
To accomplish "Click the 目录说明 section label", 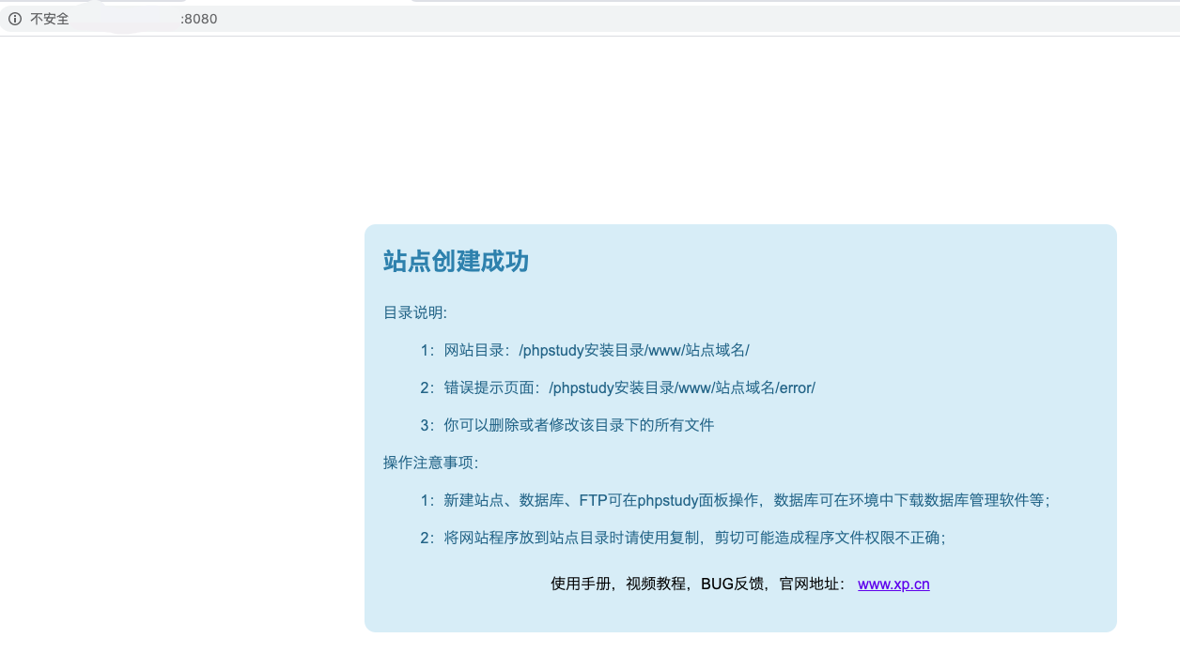I will (415, 312).
